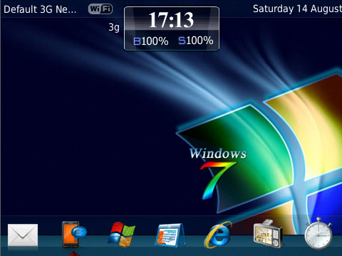Click the B100% battery indicator
342x256 pixels.
150,41
